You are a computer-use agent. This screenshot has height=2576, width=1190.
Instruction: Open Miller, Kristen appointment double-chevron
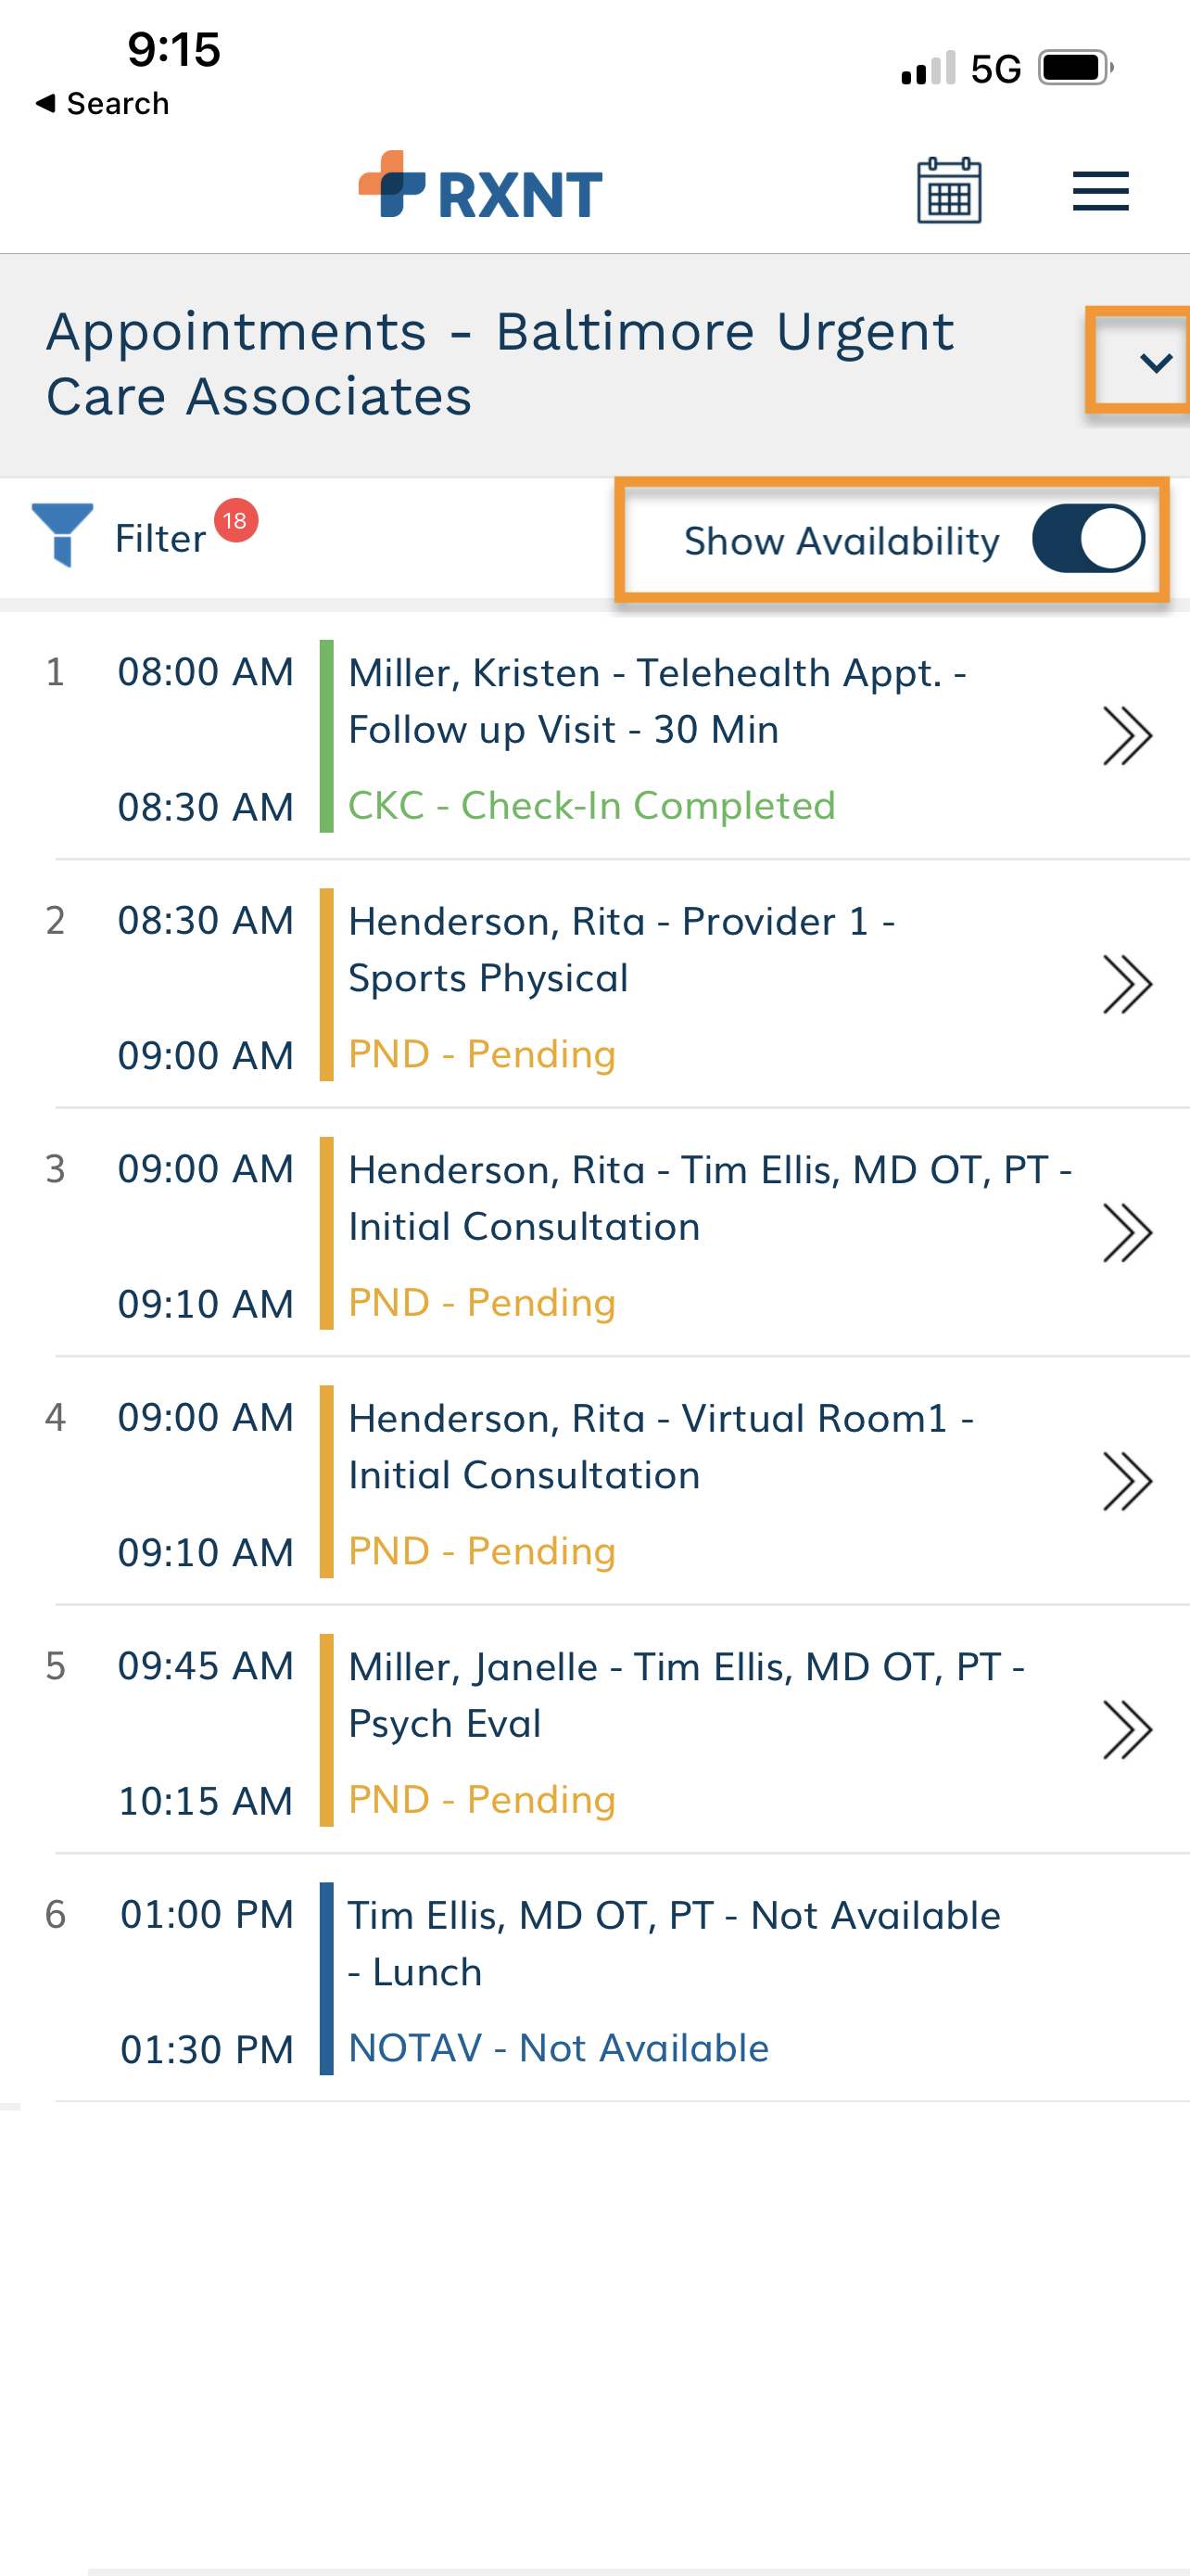point(1127,736)
